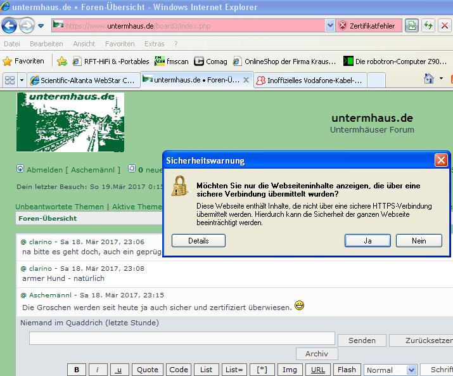
Task: Open the Normal font size dropdown
Action: tap(411, 370)
